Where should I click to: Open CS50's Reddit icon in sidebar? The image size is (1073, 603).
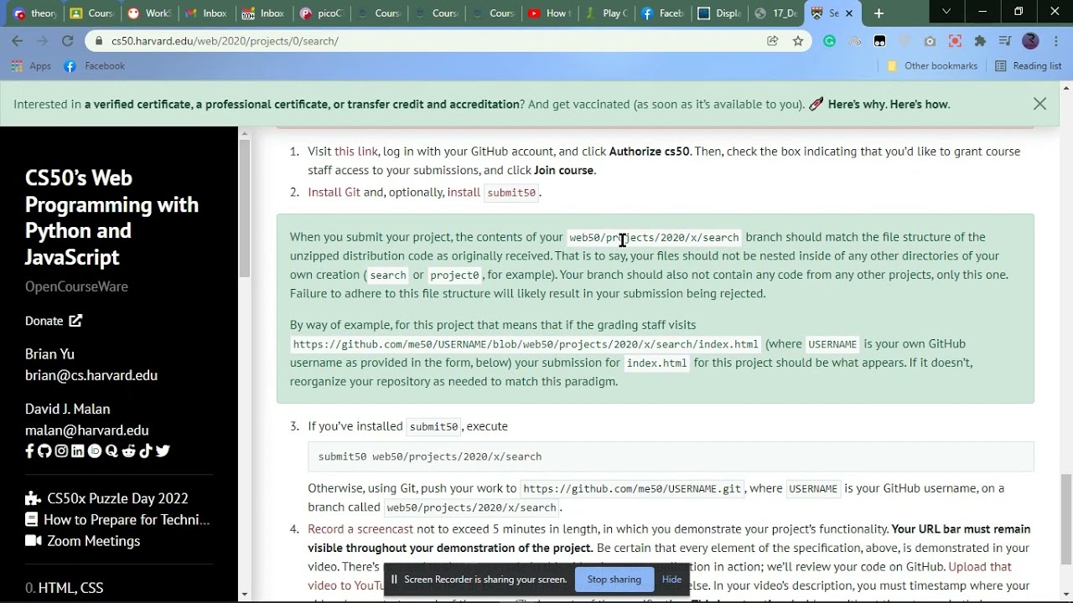pyautogui.click(x=128, y=451)
